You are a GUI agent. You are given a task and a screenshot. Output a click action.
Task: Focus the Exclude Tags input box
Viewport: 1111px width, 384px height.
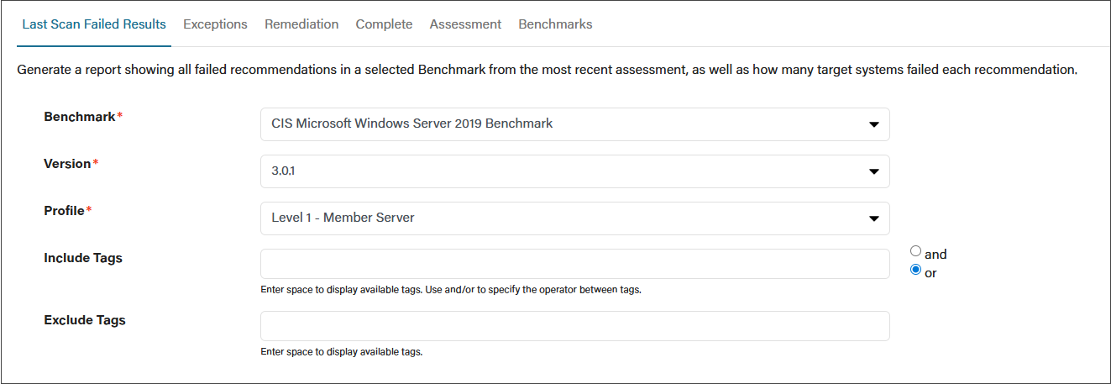pyautogui.click(x=574, y=326)
